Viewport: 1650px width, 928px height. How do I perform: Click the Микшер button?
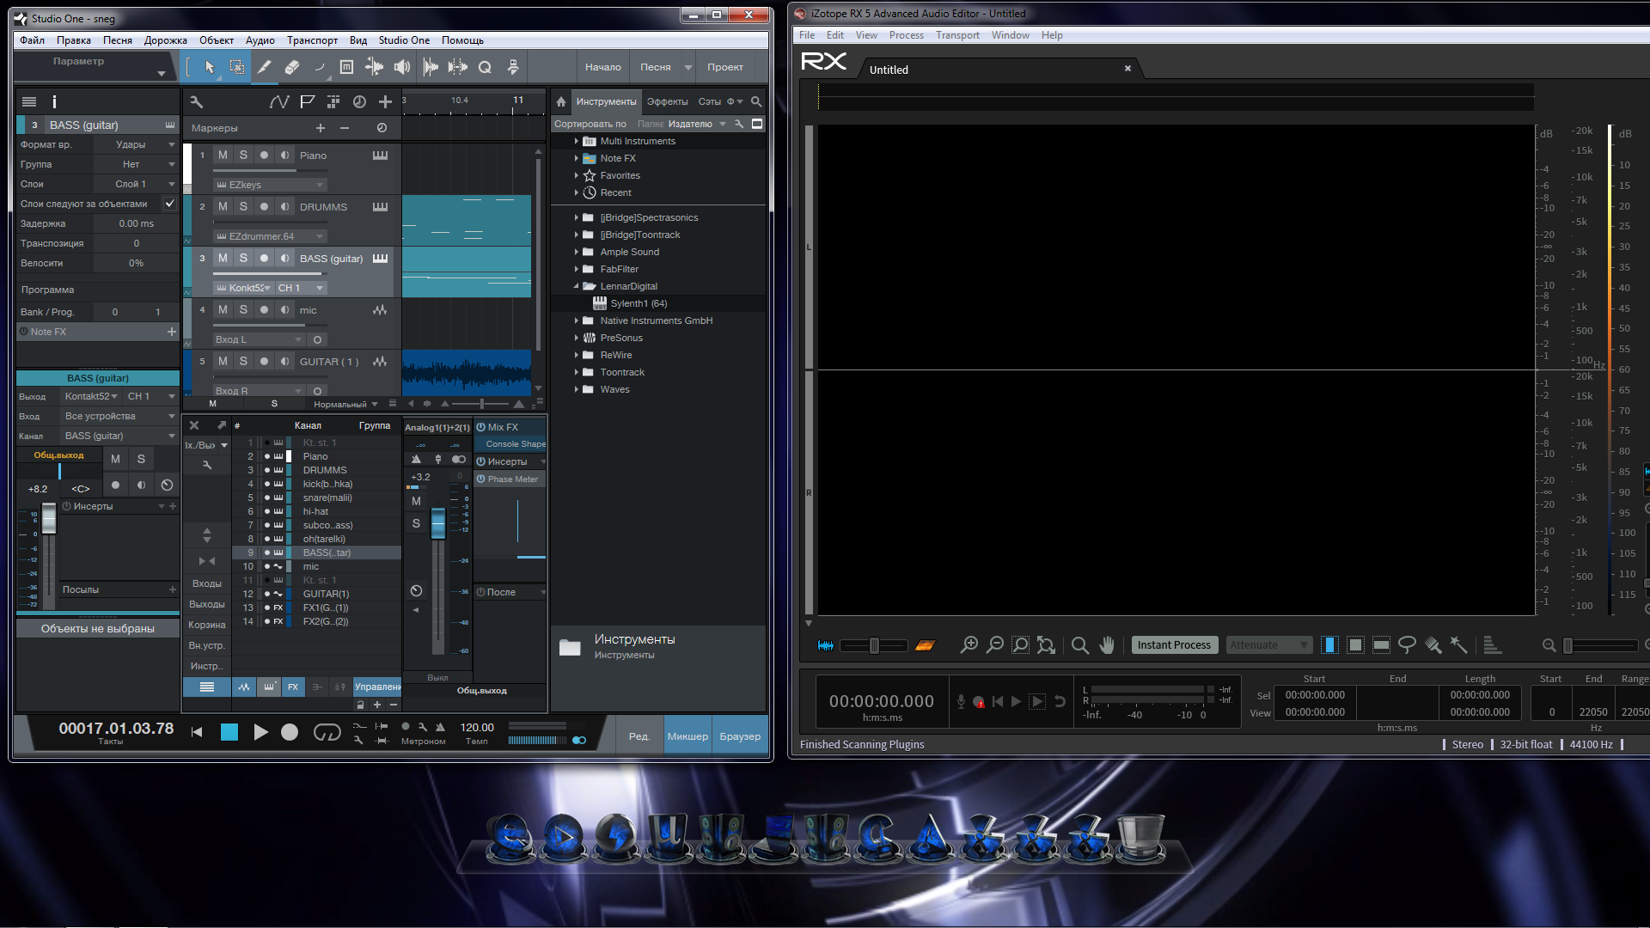(687, 736)
